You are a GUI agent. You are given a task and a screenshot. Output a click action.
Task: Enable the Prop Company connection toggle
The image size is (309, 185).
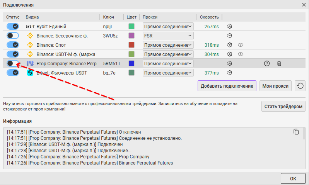[13, 63]
